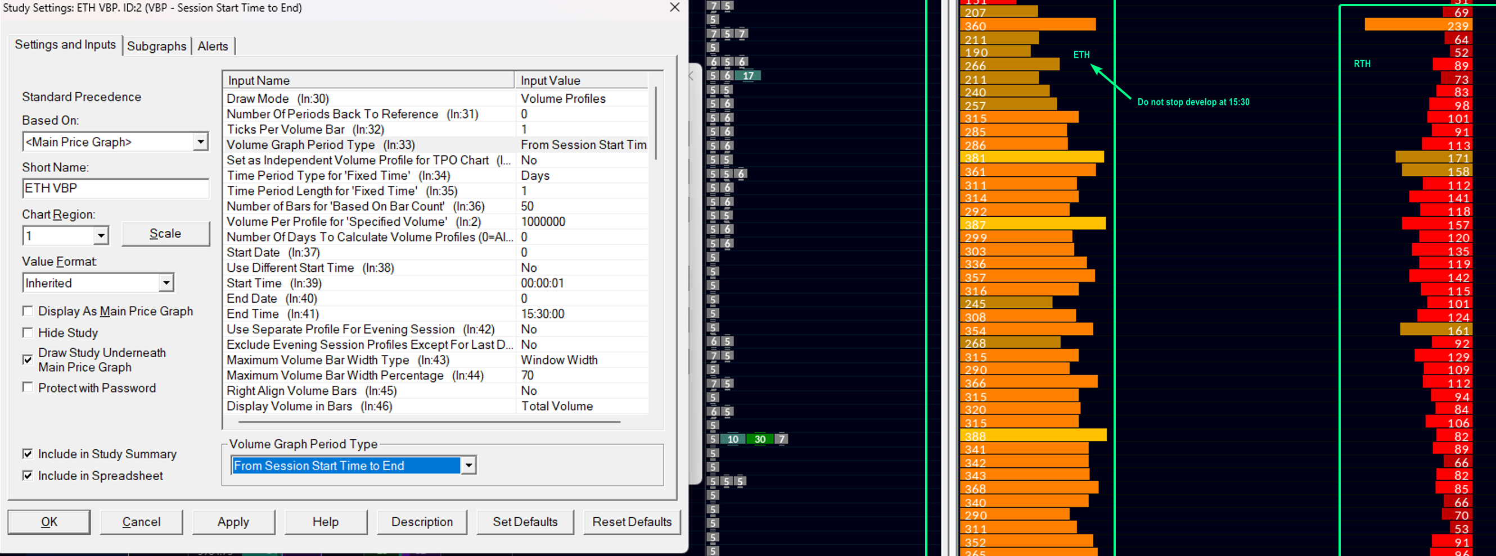The image size is (1496, 556).
Task: Toggle Include in Spreadsheet checkbox
Action: point(28,476)
